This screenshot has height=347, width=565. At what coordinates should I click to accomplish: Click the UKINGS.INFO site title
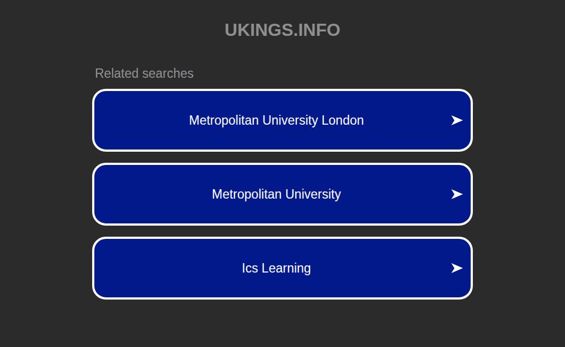point(282,30)
